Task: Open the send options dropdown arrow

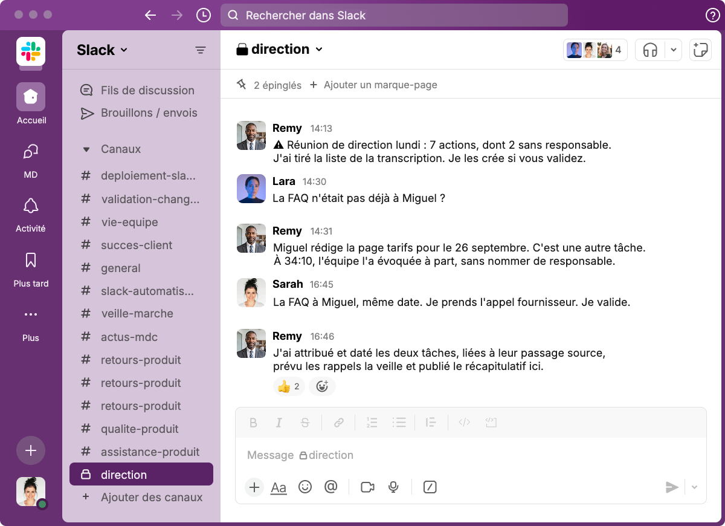Action: click(694, 487)
